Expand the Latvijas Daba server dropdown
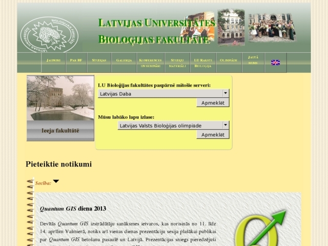The image size is (328, 246). [163, 93]
